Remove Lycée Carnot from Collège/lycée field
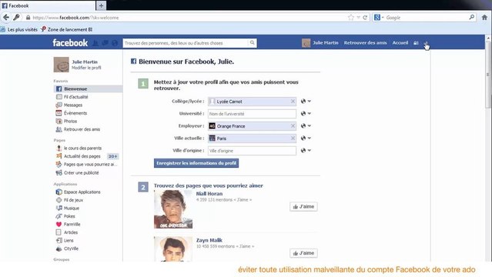 [293, 102]
